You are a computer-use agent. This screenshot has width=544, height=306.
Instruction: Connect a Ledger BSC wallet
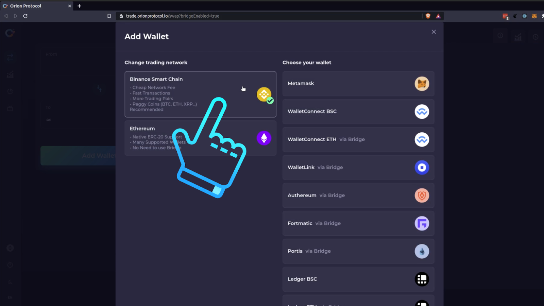pos(358,279)
